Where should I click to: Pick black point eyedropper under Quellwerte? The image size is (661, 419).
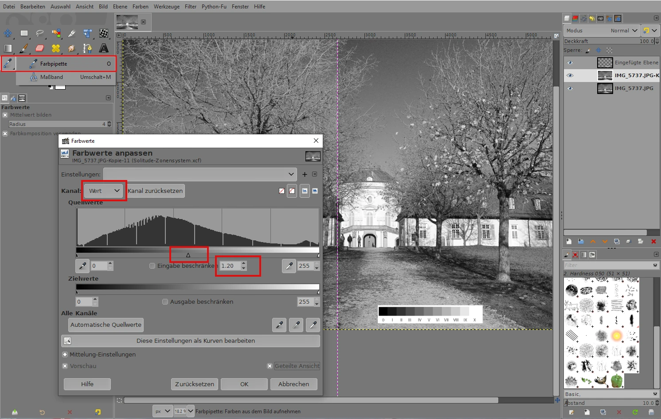pyautogui.click(x=82, y=266)
